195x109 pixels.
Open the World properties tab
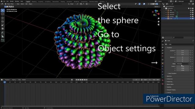click(x=162, y=56)
